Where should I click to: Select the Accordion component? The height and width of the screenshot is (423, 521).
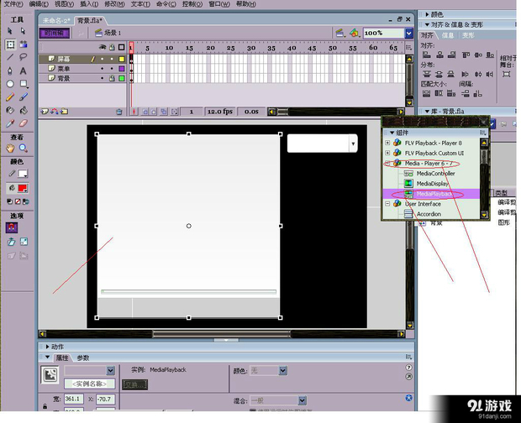429,214
